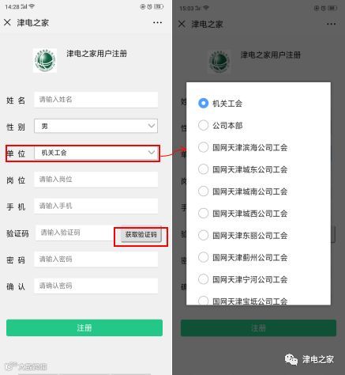Tap the 获取验证码 button
This screenshot has width=345, height=375.
(141, 234)
